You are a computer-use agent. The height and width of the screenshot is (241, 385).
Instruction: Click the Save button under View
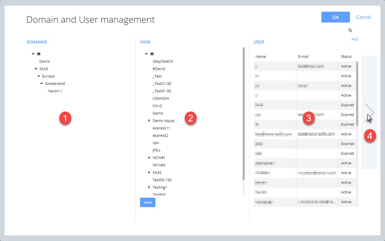tap(148, 203)
